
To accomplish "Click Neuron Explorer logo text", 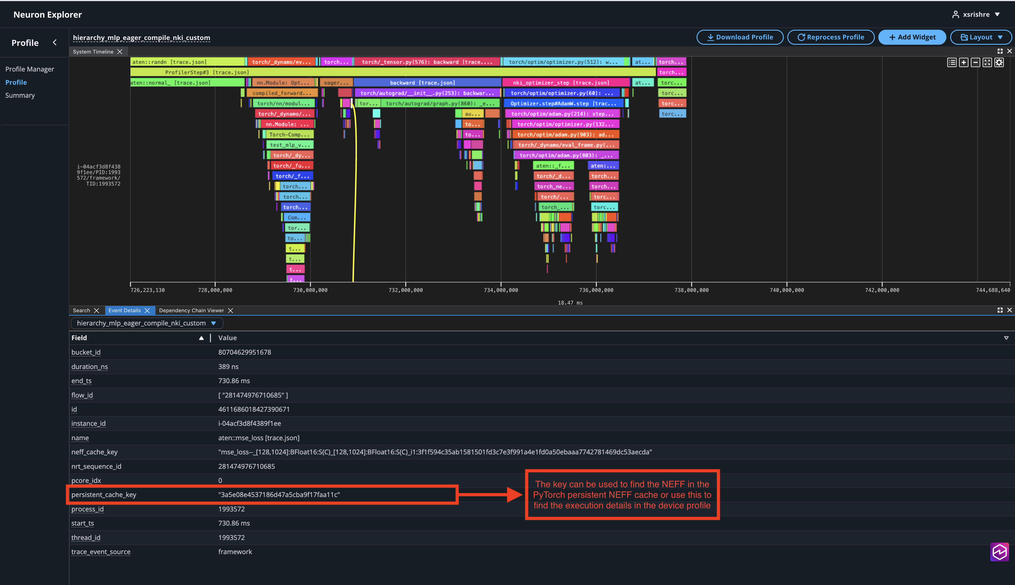I will pyautogui.click(x=47, y=14).
